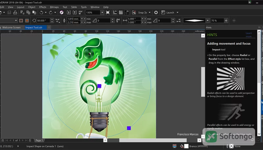Click the Save icon in standard toolbar

point(9,12)
